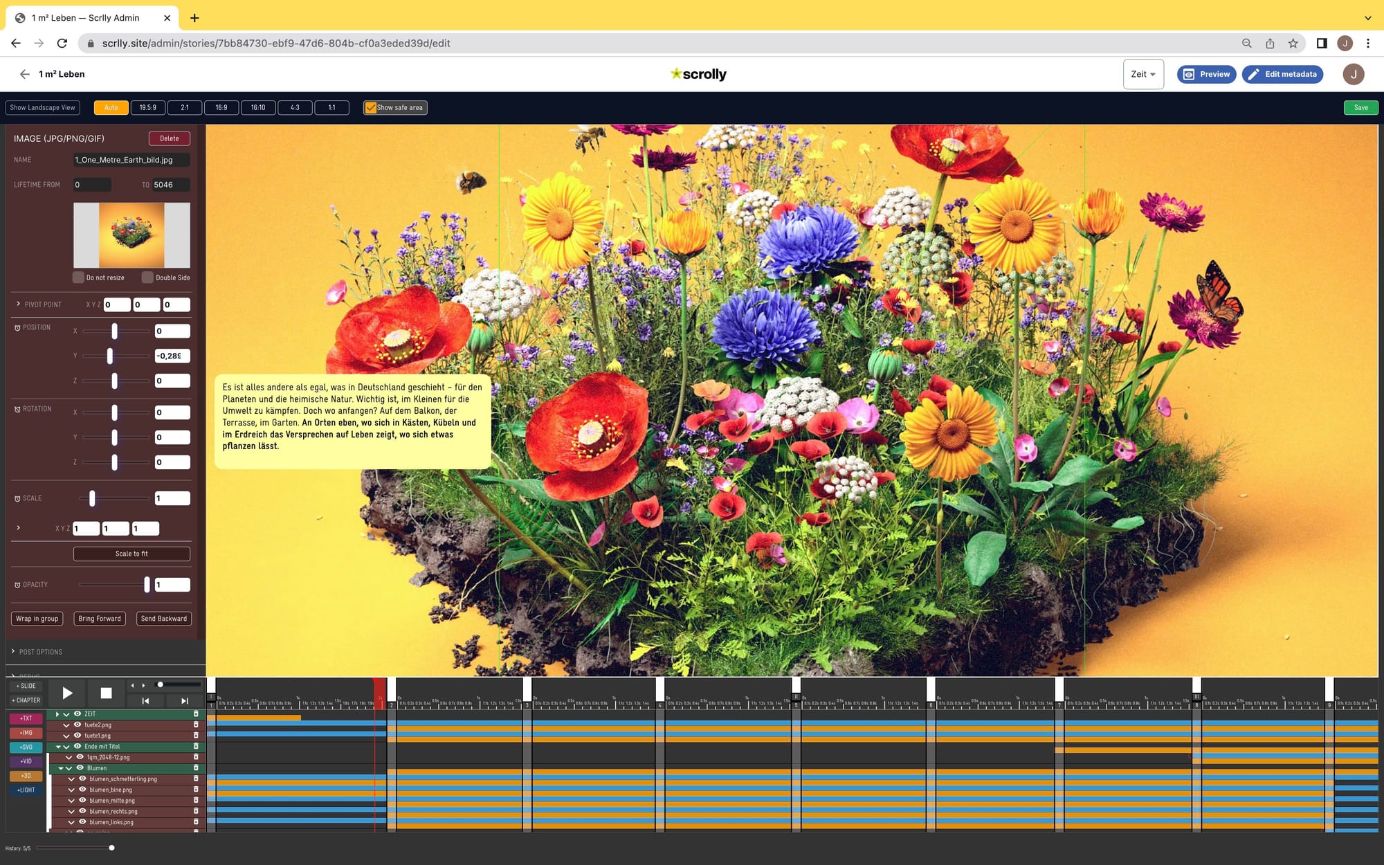Start timeline playback with the play button
Screen dimensions: 1384x865
67,693
